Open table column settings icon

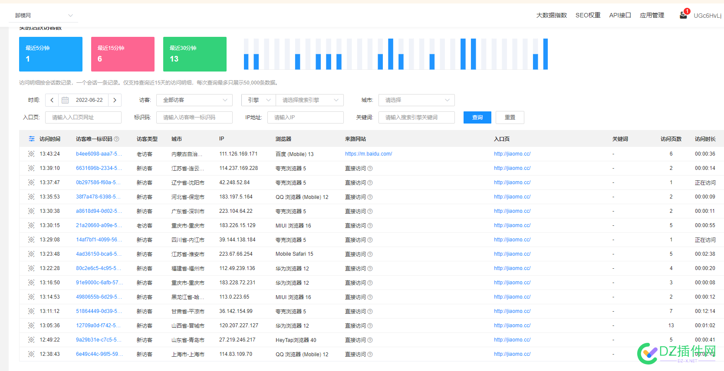tap(32, 139)
